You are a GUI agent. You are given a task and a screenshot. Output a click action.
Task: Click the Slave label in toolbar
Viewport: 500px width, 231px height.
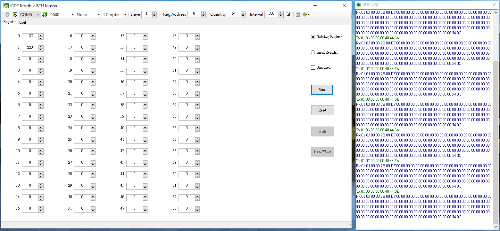135,14
